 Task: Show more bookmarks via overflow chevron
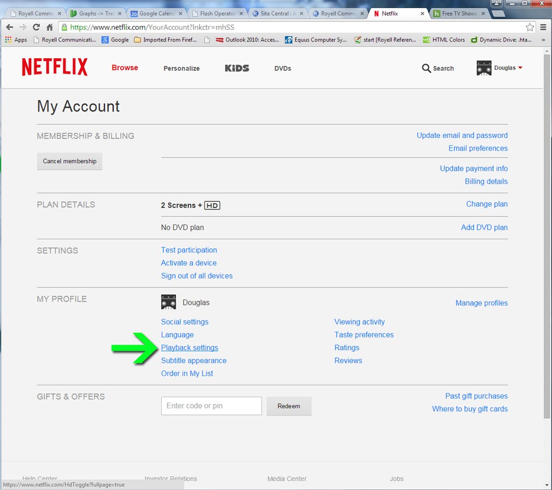(543, 40)
